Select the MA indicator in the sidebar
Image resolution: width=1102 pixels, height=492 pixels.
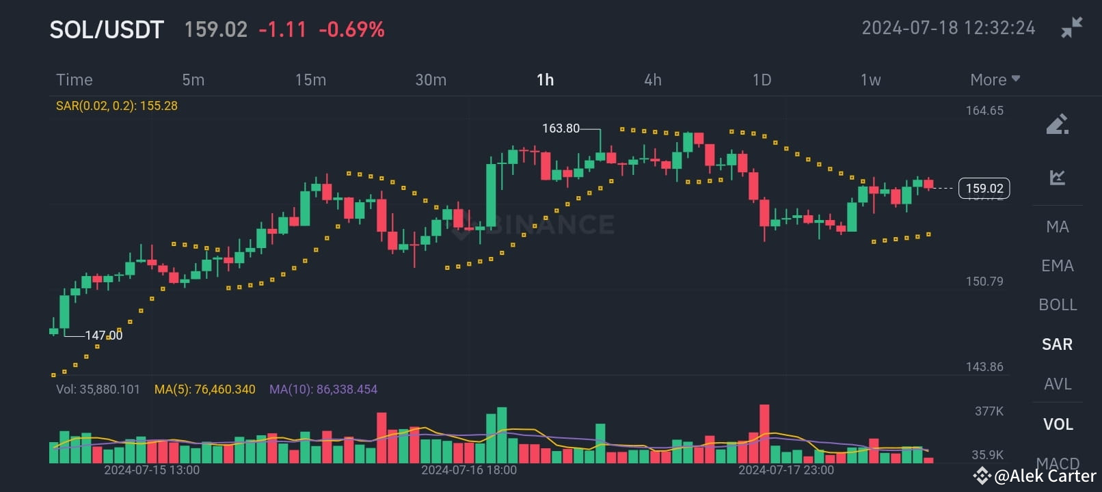1056,226
